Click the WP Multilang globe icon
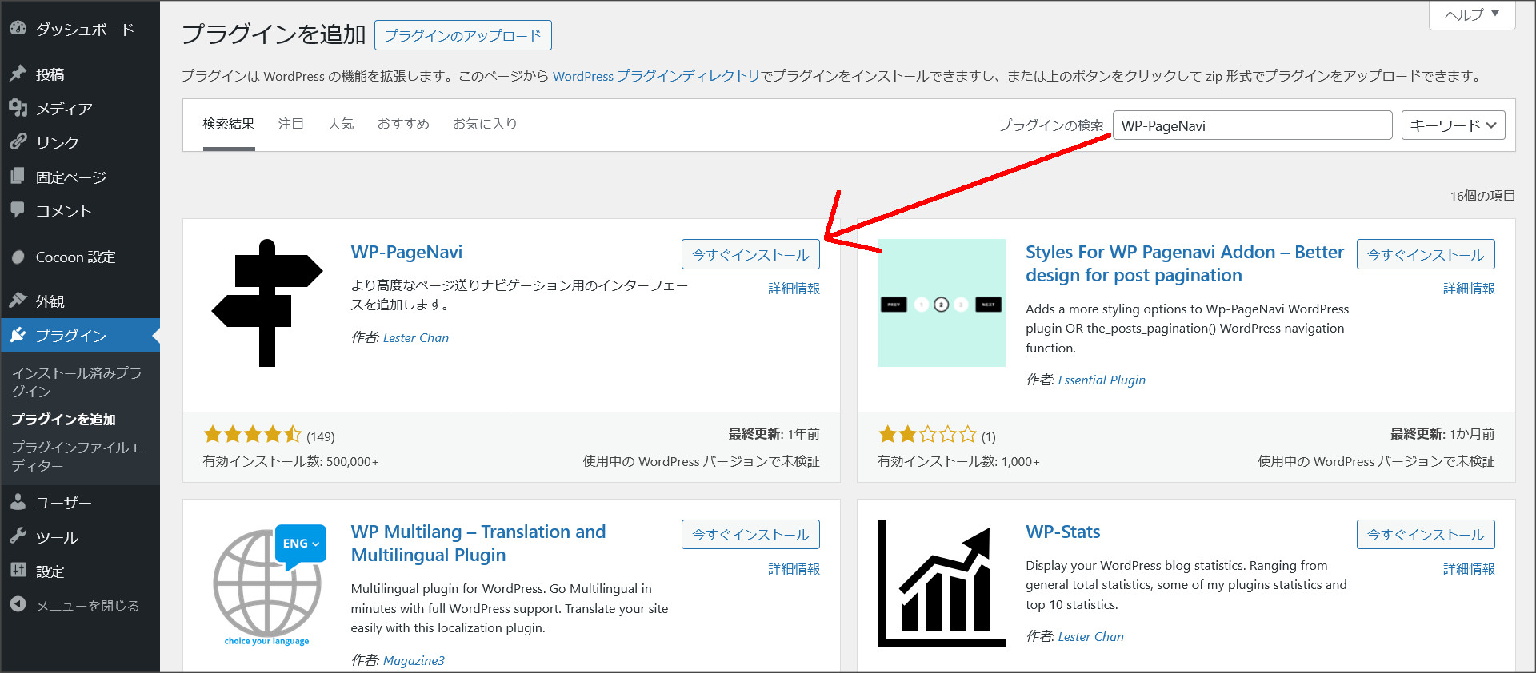1536x673 pixels. [267, 583]
